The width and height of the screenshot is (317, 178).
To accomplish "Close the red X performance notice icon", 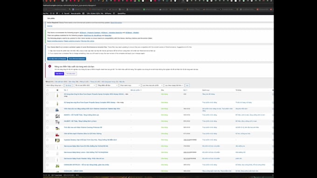I will (49, 66).
